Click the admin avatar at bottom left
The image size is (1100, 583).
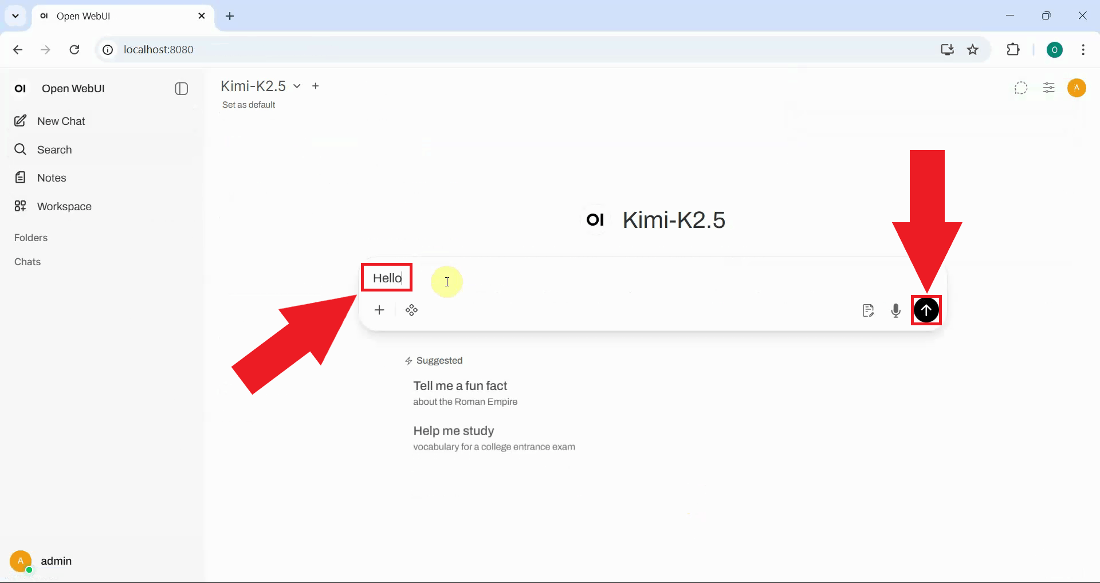21,561
